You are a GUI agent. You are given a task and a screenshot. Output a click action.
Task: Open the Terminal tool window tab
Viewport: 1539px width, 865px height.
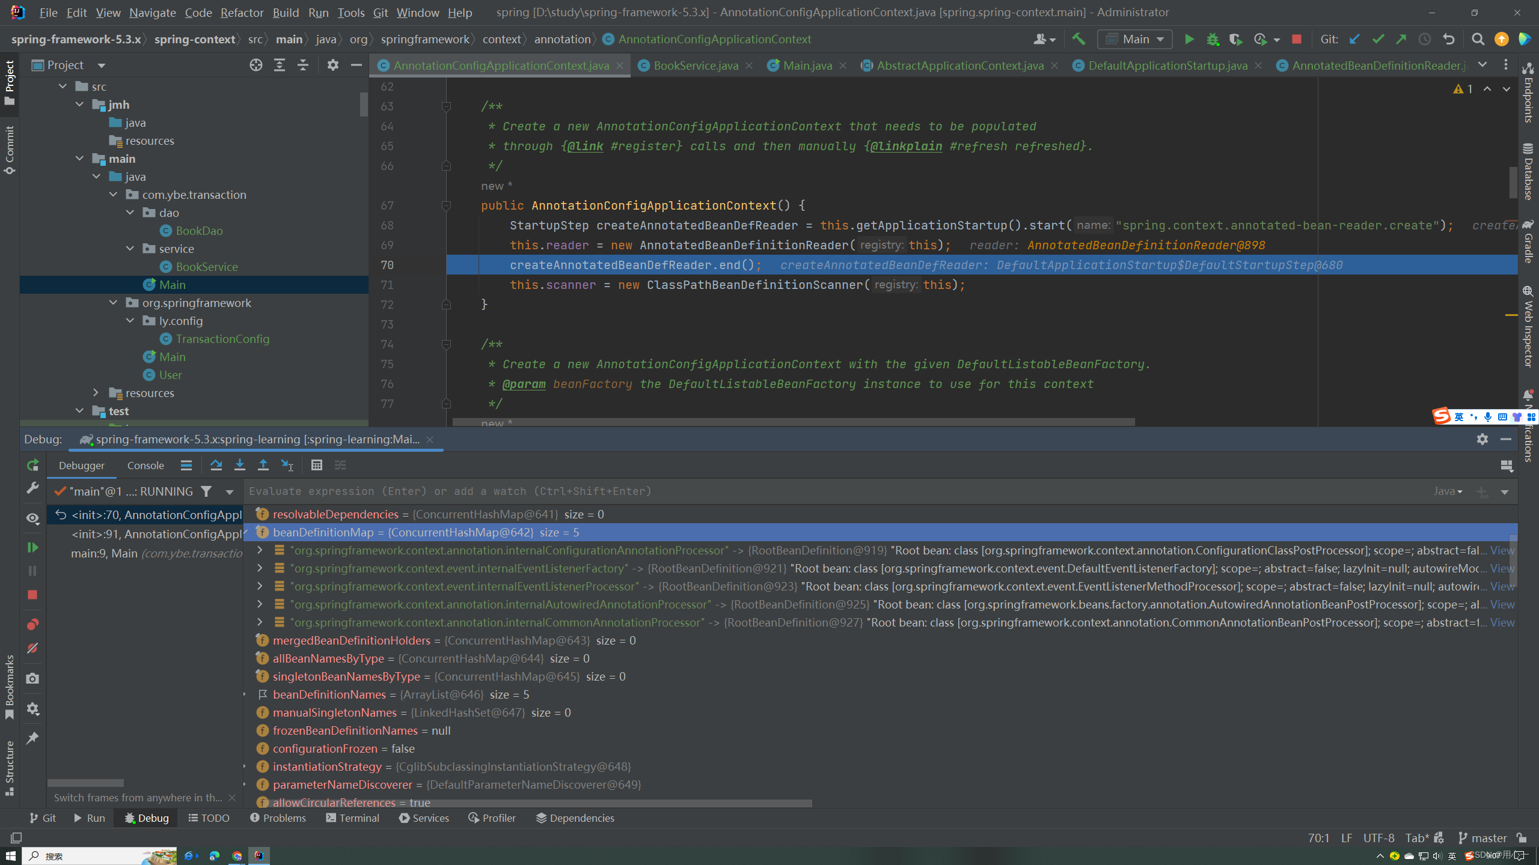[353, 818]
